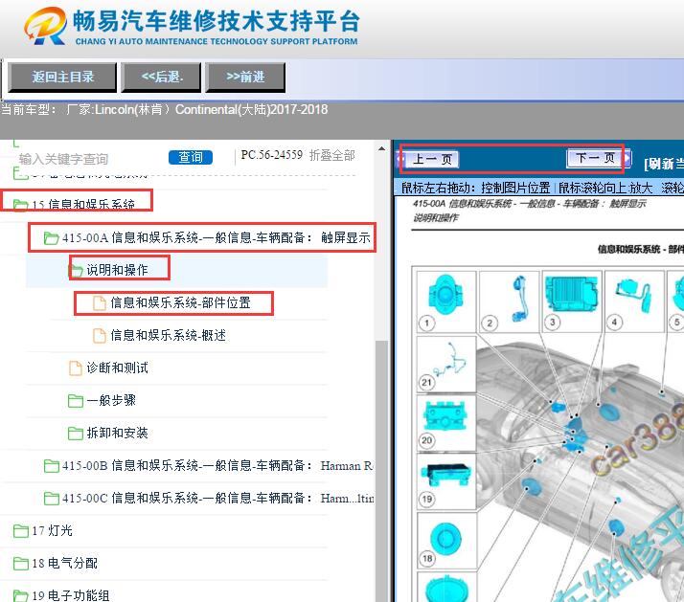Select component thumbnail number 18
Image resolution: width=684 pixels, height=602 pixels.
pyautogui.click(x=446, y=541)
